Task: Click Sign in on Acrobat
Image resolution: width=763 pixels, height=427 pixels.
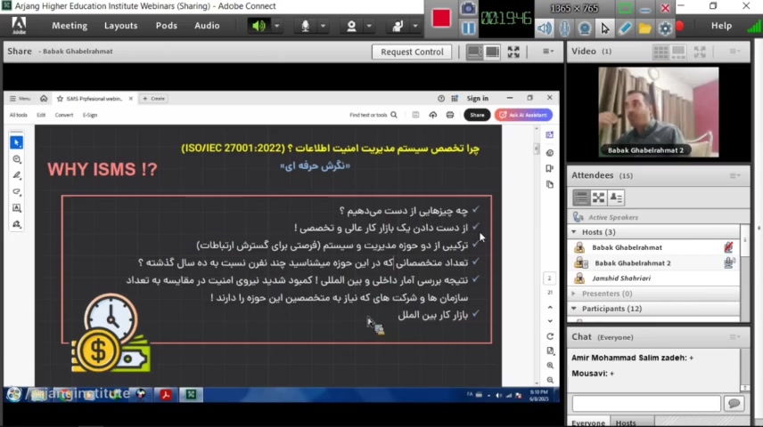Action: (x=478, y=99)
